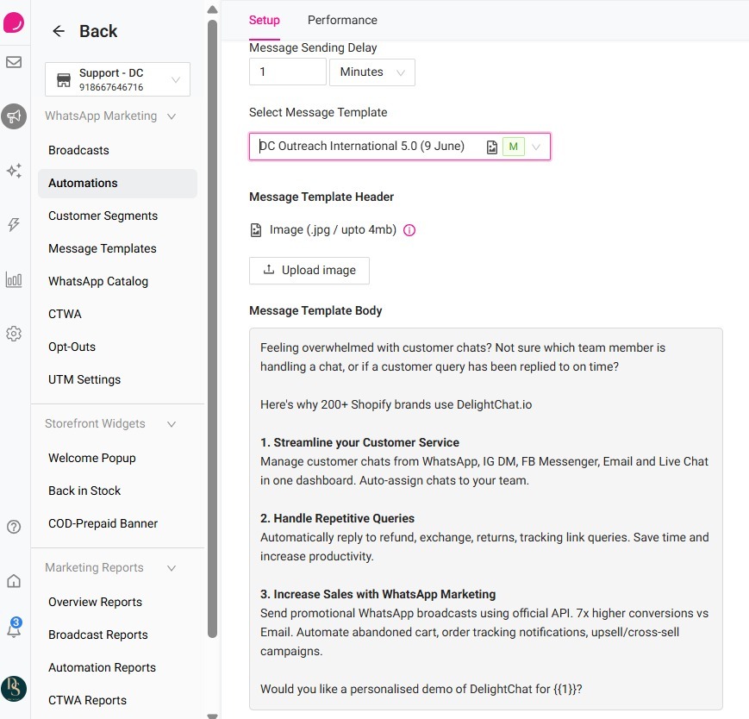Switch to the Setup tab
Screen dimensions: 749x719
[264, 20]
